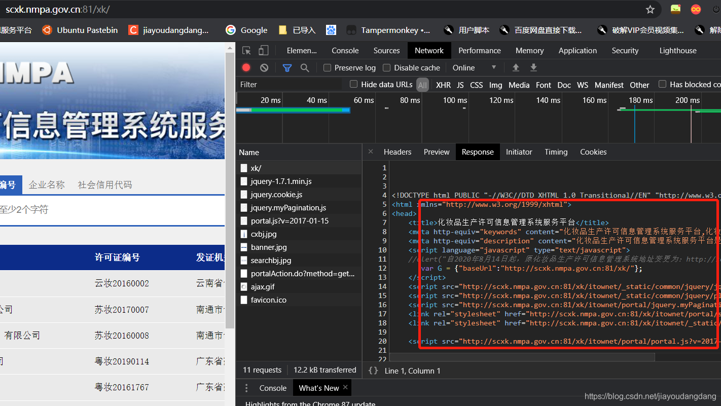Filter requests by CSS
The image size is (721, 406).
click(477, 85)
